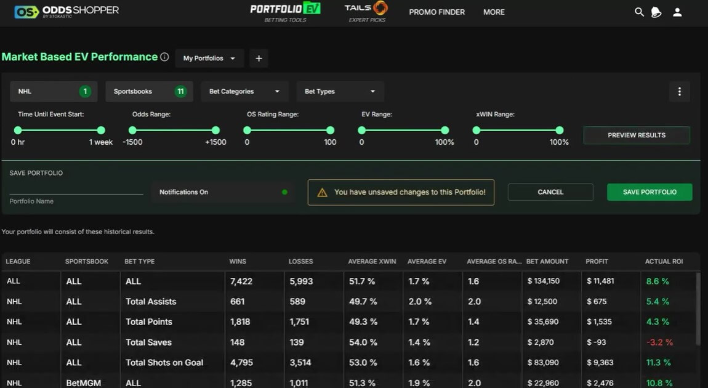The image size is (708, 388).
Task: Click the 54.0 % average xWIN value
Action: click(363, 342)
